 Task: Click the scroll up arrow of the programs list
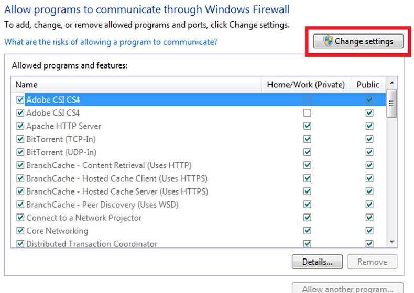391,83
